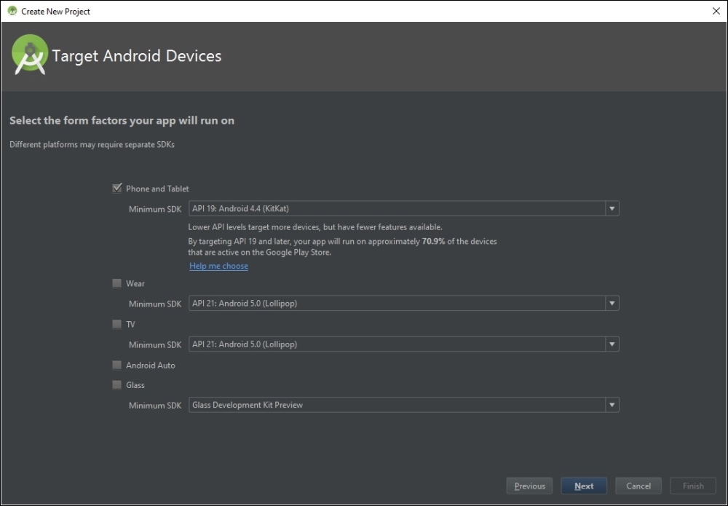Close the Create New Project dialog
Screen dimensions: 728x506
point(716,11)
